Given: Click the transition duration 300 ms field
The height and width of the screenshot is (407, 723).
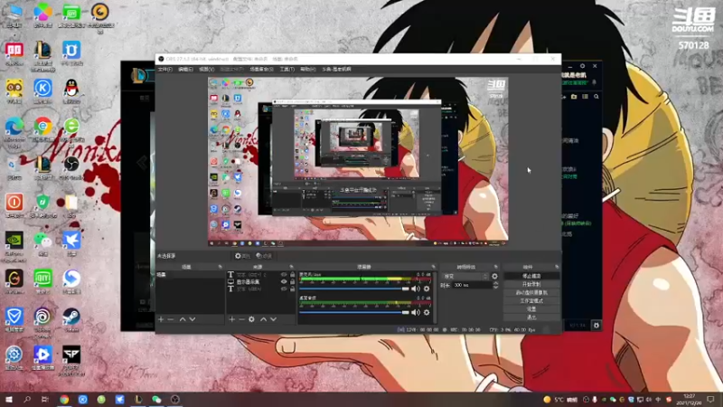Looking at the screenshot, I should 471,285.
